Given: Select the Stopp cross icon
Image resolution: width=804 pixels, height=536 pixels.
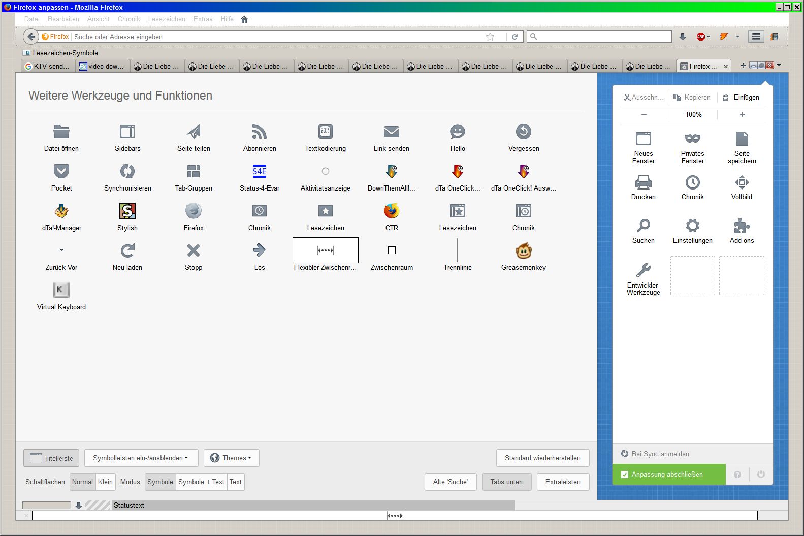Looking at the screenshot, I should click(x=194, y=250).
